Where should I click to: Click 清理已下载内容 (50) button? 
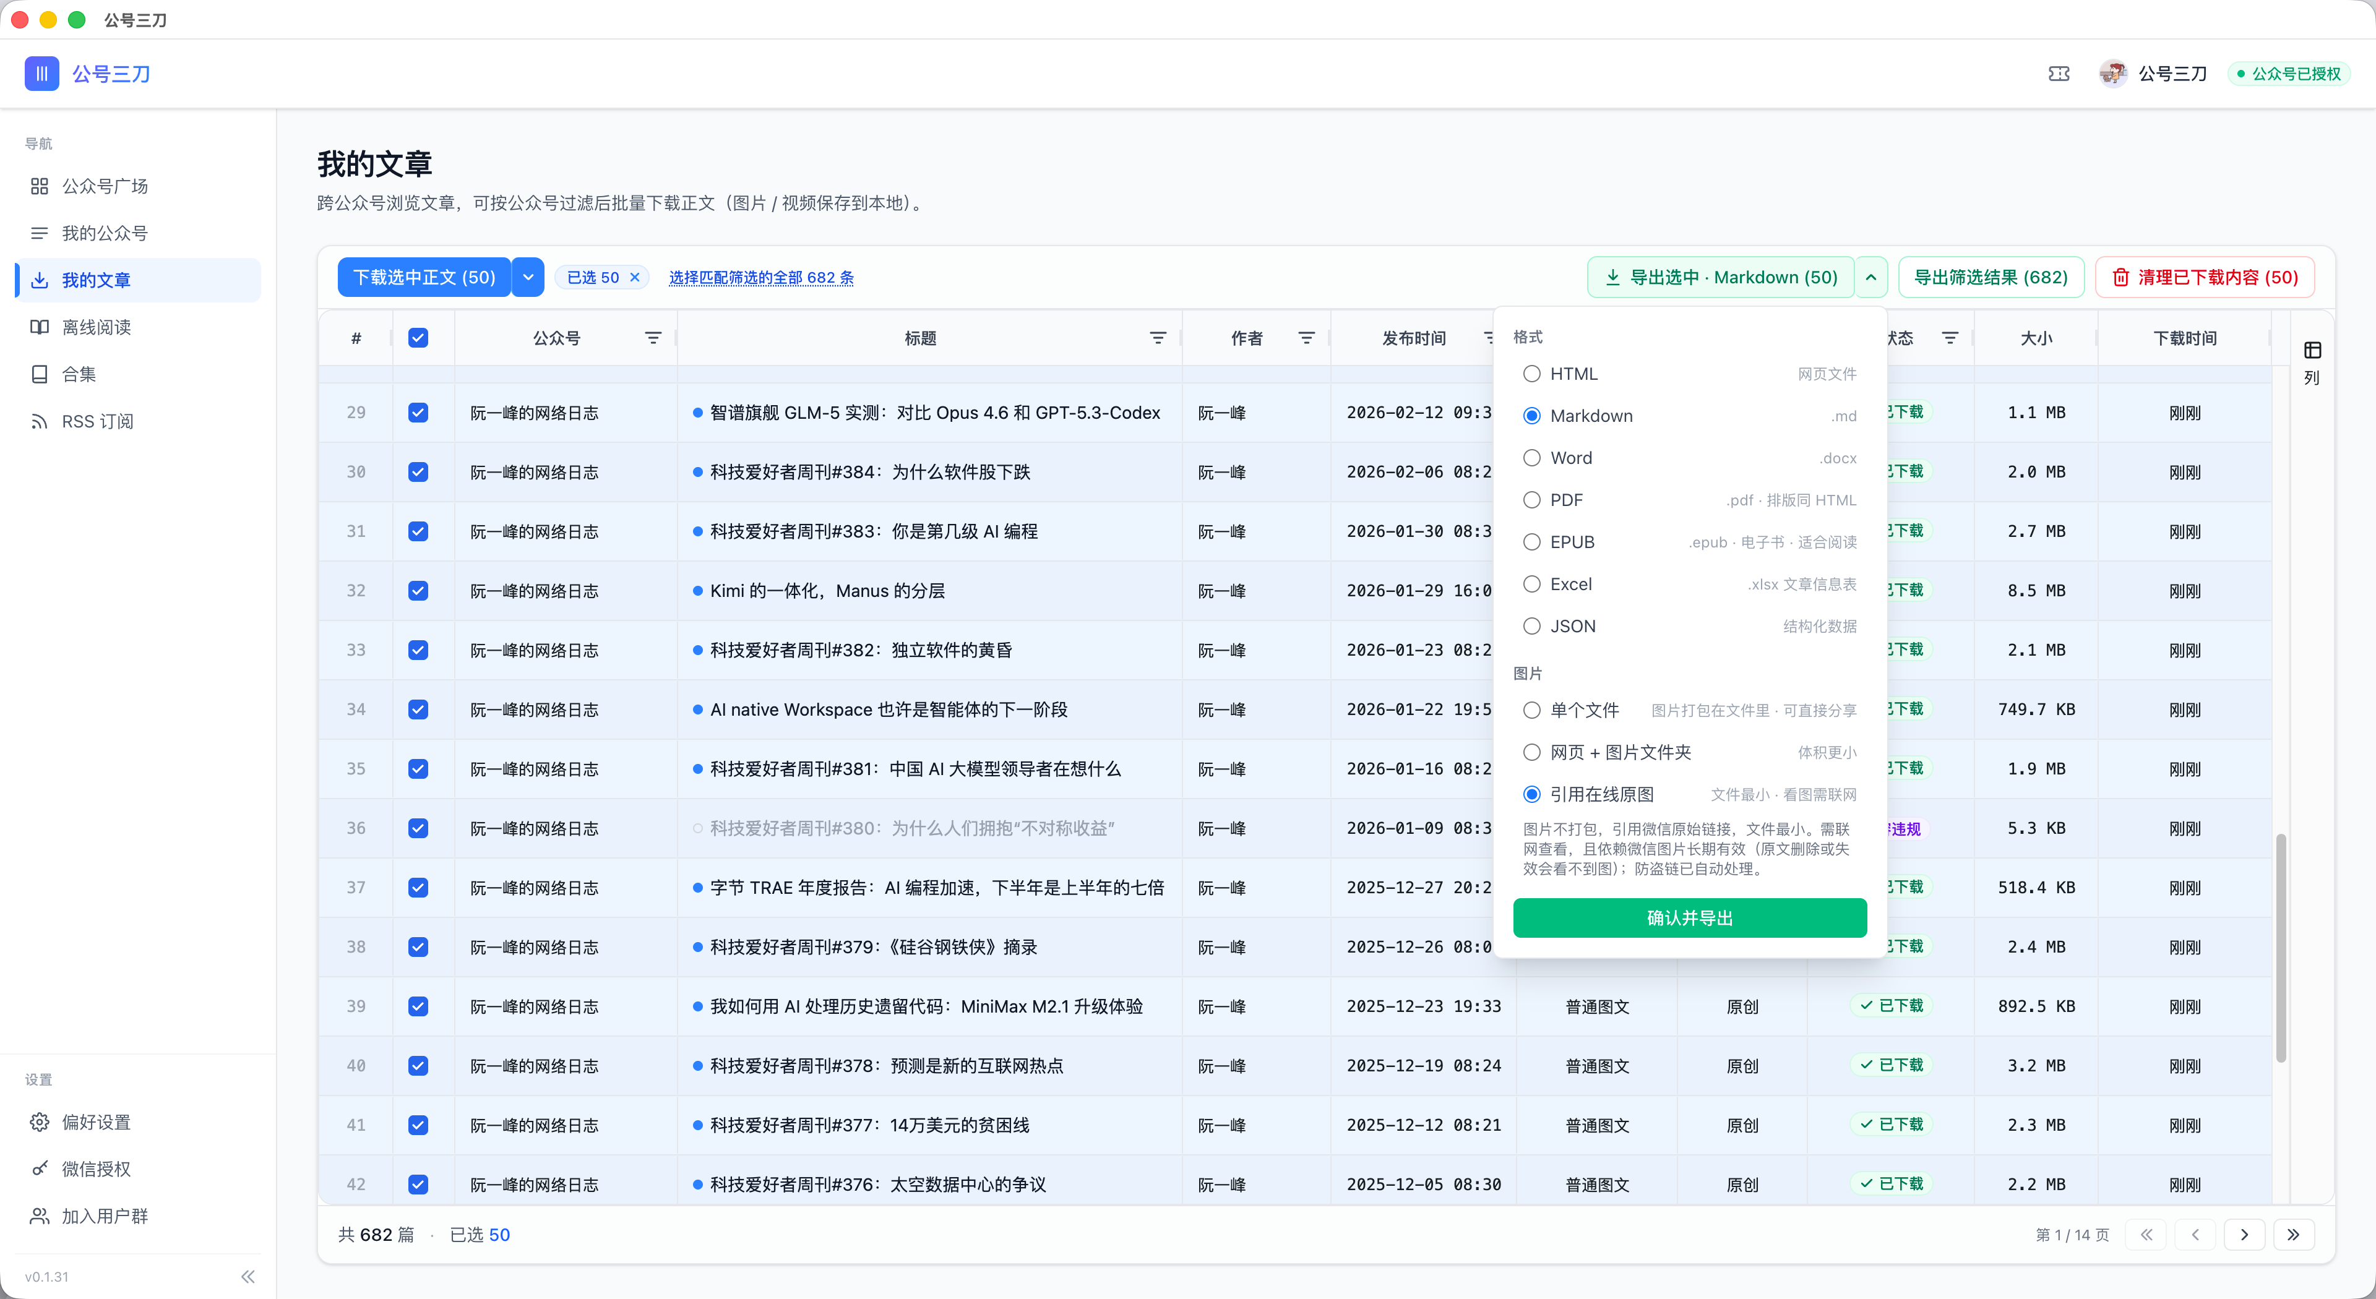2205,278
